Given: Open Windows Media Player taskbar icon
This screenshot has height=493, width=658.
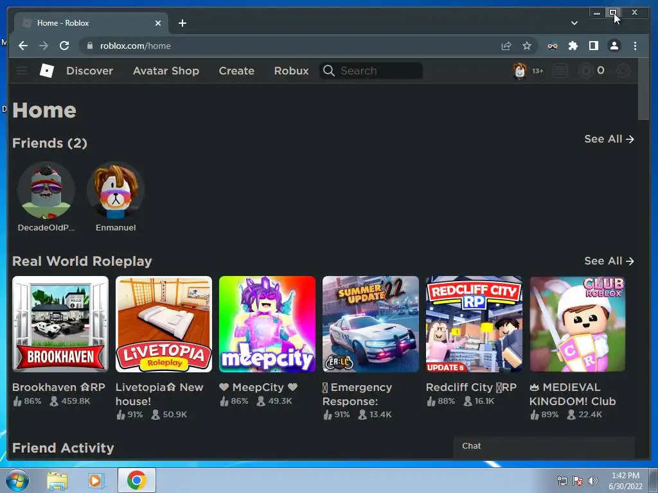Looking at the screenshot, I should pos(96,481).
